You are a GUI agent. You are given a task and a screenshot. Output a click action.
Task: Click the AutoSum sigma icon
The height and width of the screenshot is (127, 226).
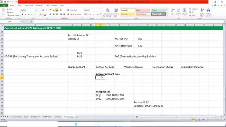(x=190, y=9)
